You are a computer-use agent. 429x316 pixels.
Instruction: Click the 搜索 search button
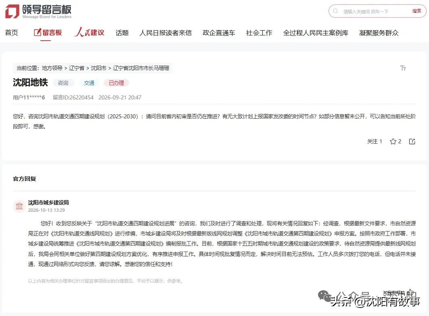pyautogui.click(x=417, y=11)
